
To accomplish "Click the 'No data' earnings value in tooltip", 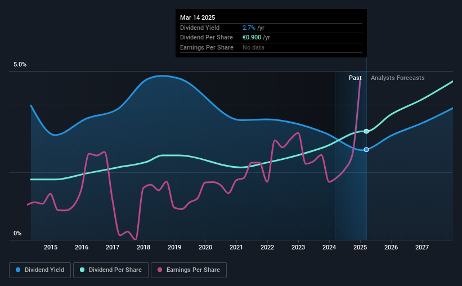I will pos(253,47).
